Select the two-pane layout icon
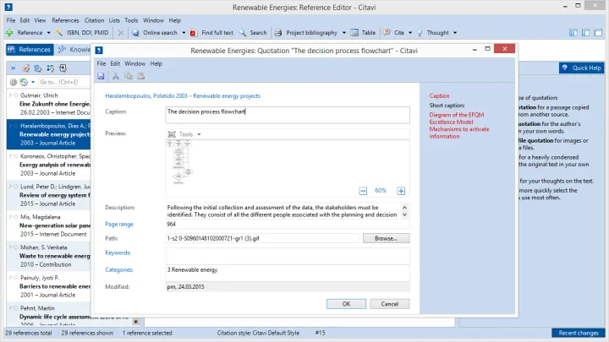This screenshot has height=342, width=609. (585, 33)
